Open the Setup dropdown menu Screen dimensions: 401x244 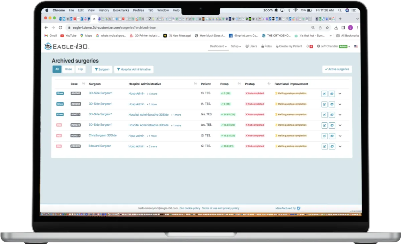236,46
